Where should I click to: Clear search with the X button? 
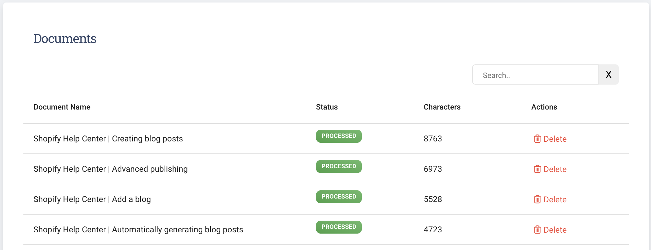tap(608, 75)
